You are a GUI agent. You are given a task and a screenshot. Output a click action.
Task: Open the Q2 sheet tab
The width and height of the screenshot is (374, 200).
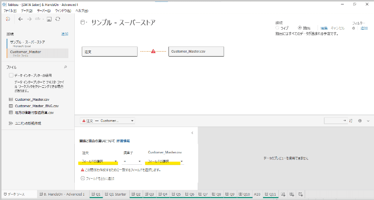(x=136, y=194)
